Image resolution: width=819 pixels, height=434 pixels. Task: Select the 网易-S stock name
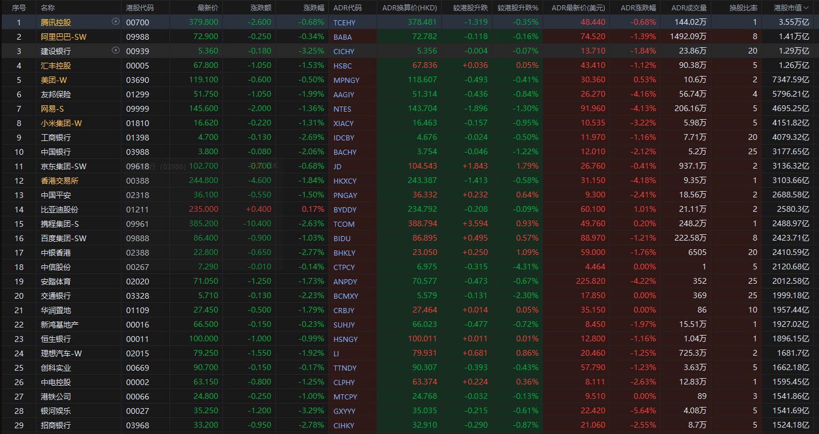52,108
